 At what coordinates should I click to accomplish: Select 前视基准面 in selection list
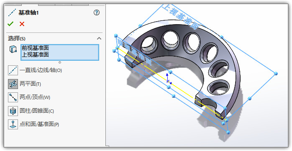point(36,48)
